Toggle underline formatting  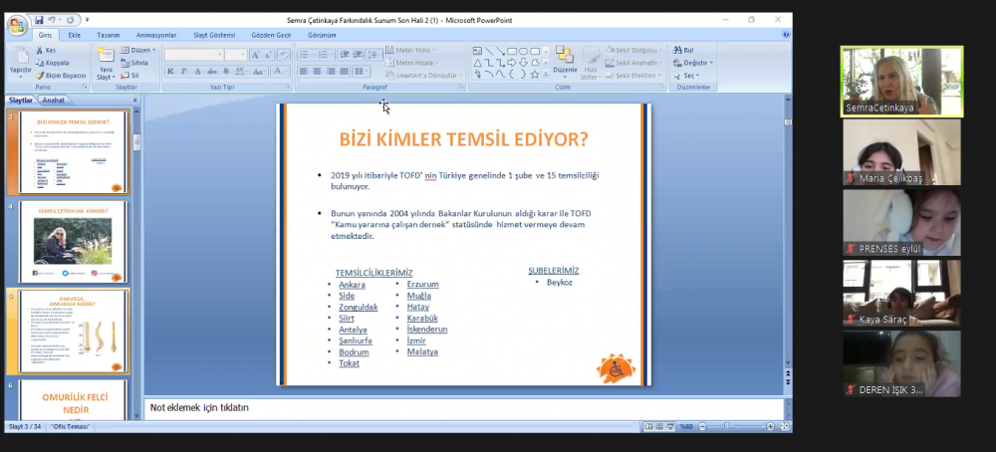[x=197, y=71]
